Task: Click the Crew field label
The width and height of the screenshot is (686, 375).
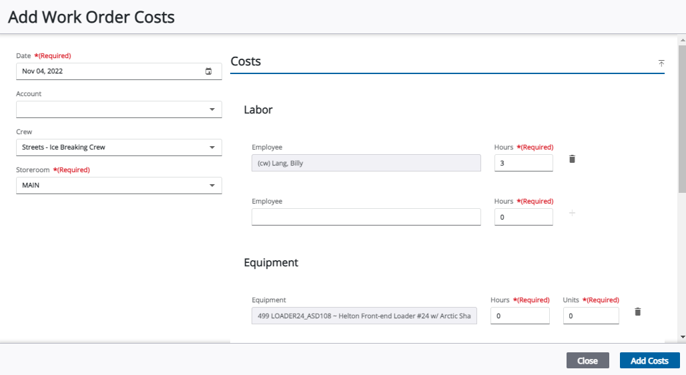Action: pos(24,131)
